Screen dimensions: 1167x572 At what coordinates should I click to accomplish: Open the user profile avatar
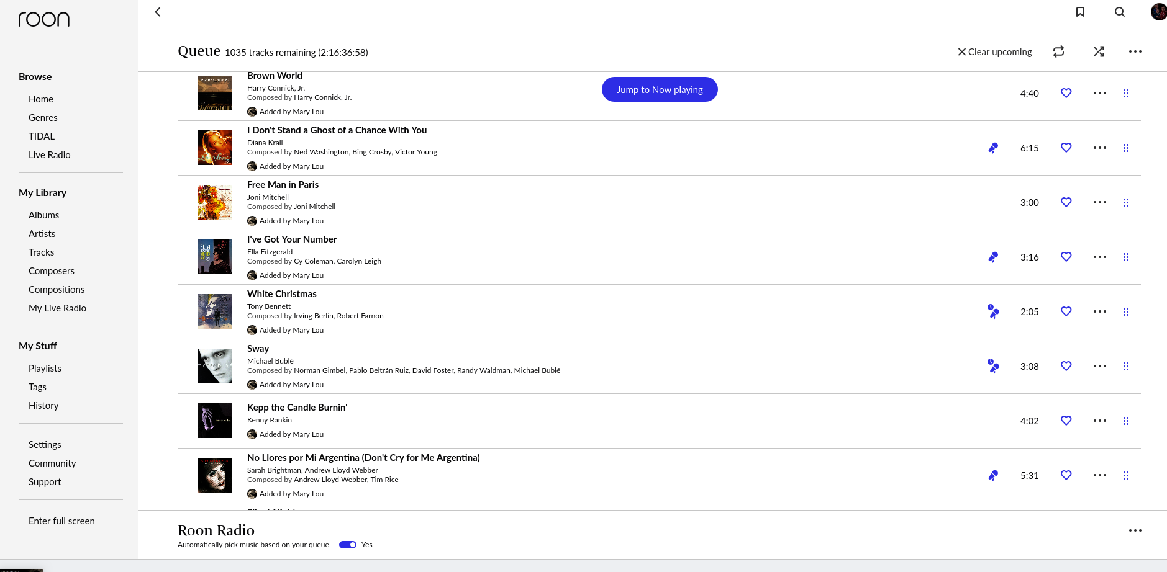(x=1159, y=12)
